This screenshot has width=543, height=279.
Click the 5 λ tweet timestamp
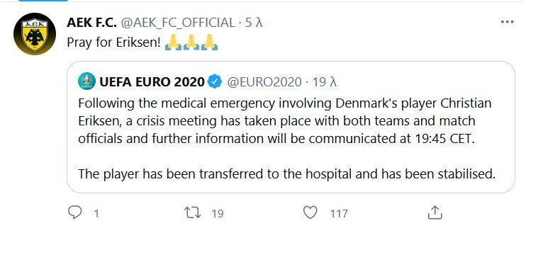coord(254,23)
